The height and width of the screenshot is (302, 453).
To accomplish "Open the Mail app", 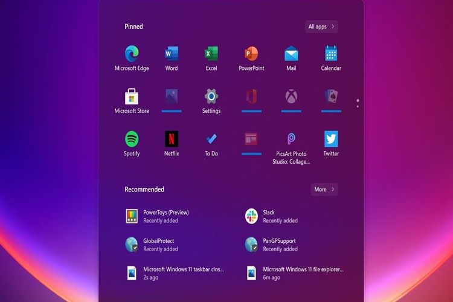I will (x=291, y=58).
